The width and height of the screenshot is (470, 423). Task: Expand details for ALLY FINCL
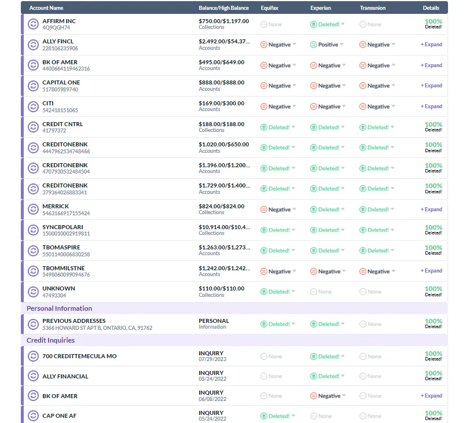[x=431, y=45]
